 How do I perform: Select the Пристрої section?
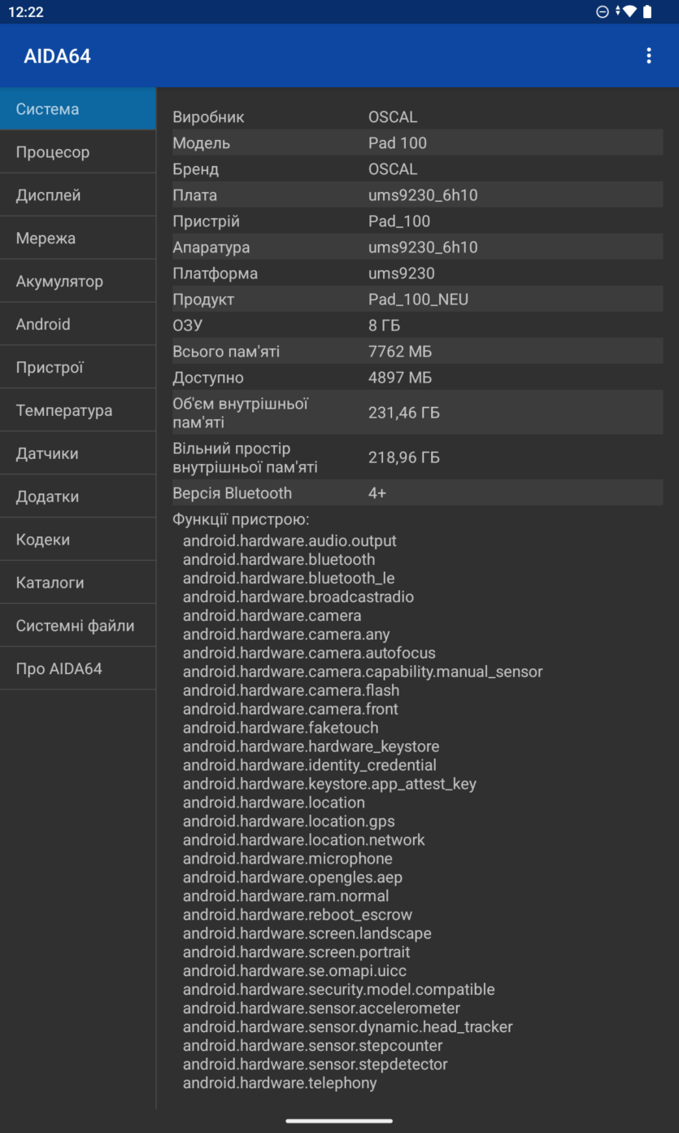(78, 367)
